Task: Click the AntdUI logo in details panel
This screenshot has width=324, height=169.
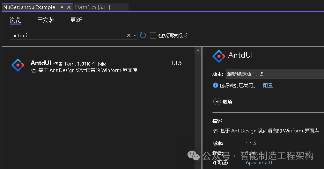Action: coord(219,56)
